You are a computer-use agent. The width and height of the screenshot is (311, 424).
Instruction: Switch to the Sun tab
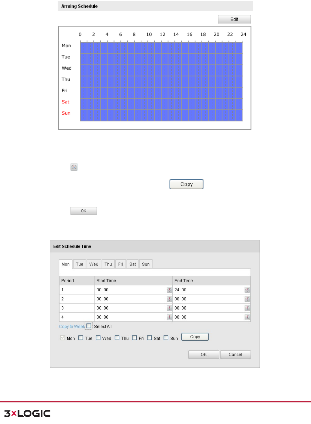coord(146,264)
